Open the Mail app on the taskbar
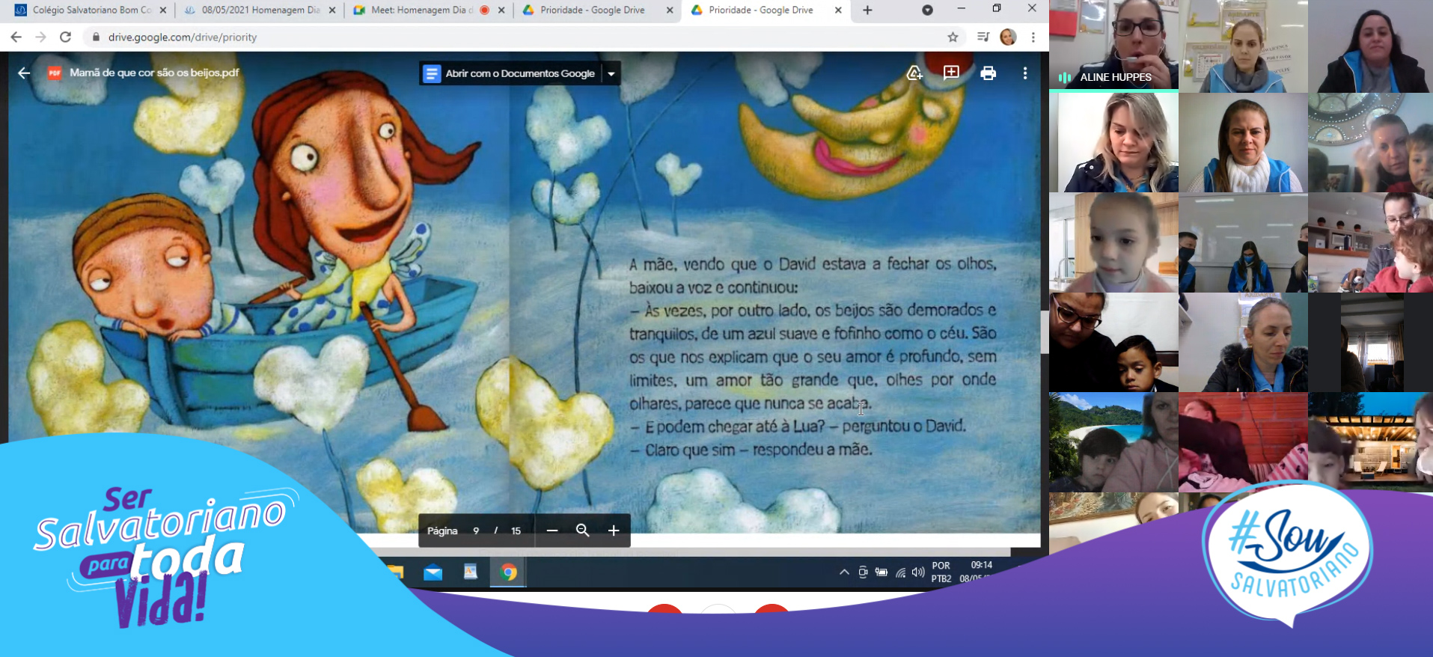 pos(433,572)
